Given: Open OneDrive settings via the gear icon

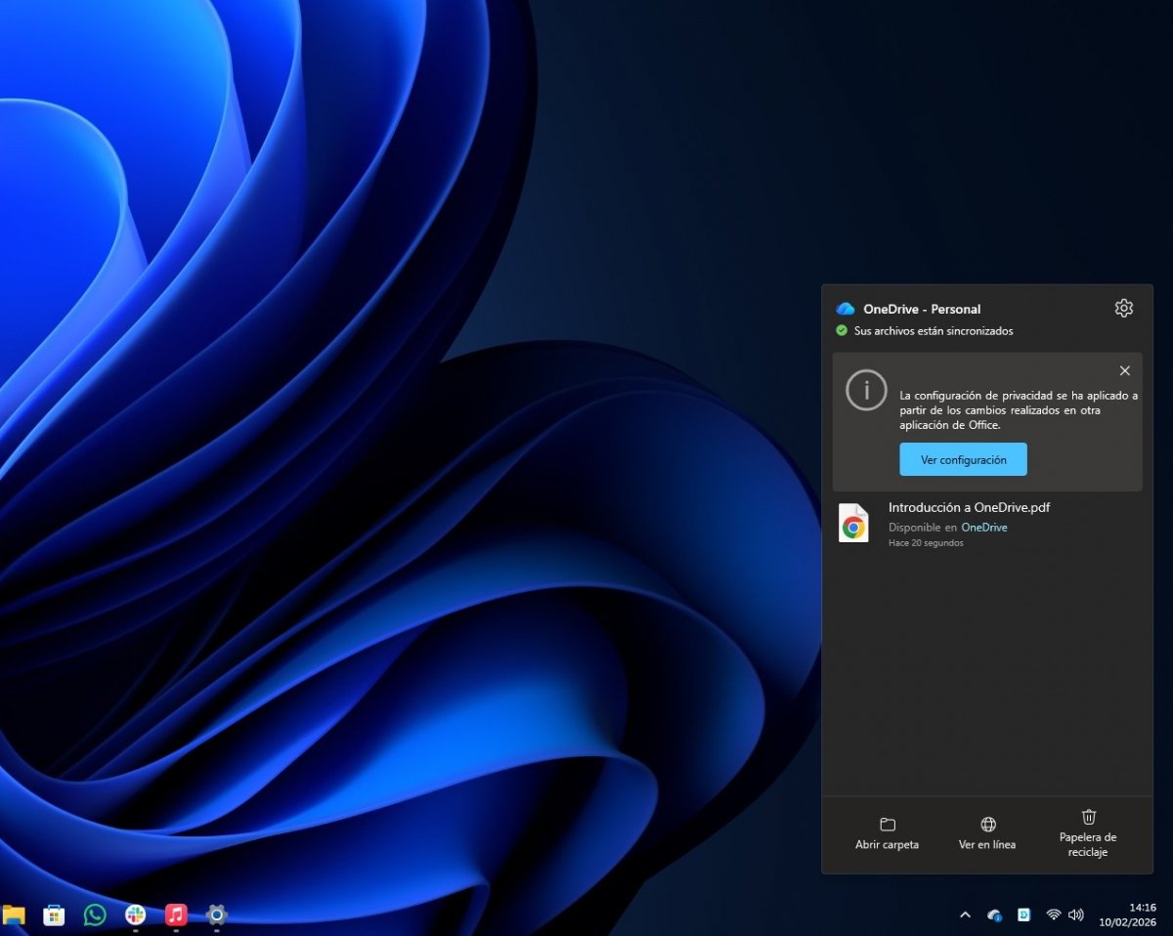Looking at the screenshot, I should (x=1123, y=308).
